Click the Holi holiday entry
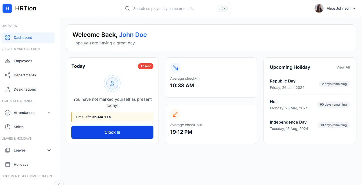Screen dimensions: 362x185 tap(310, 105)
